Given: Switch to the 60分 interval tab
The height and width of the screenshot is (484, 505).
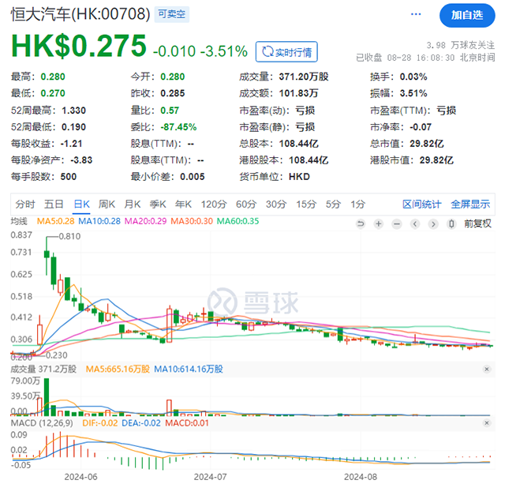Looking at the screenshot, I should [x=246, y=204].
